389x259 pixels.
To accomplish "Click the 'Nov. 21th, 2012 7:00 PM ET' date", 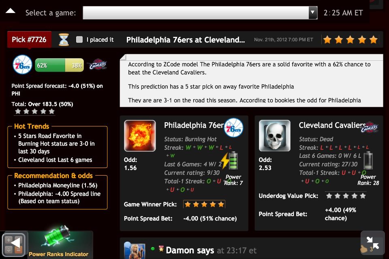I will 284,40.
